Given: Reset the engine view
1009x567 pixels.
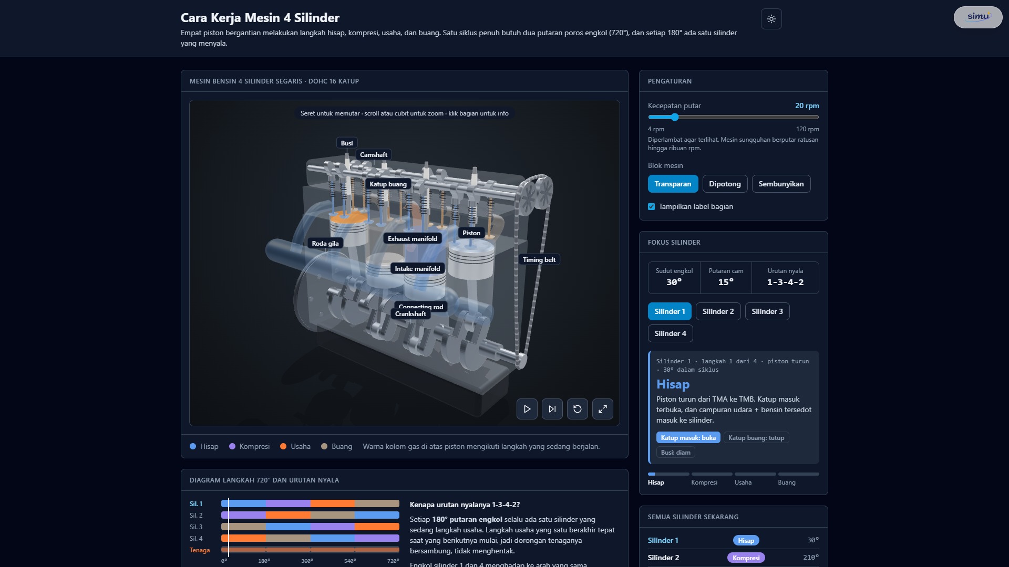Looking at the screenshot, I should pyautogui.click(x=577, y=409).
